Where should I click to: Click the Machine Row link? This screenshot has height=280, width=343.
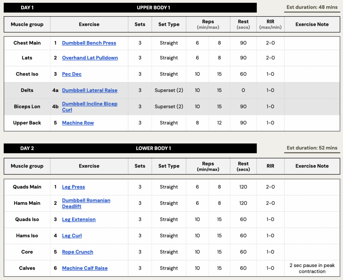[78, 123]
